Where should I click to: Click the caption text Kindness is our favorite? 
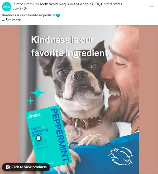coord(29,15)
